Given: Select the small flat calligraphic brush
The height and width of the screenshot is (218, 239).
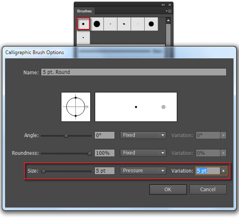Looking at the screenshot, I should (x=110, y=24).
